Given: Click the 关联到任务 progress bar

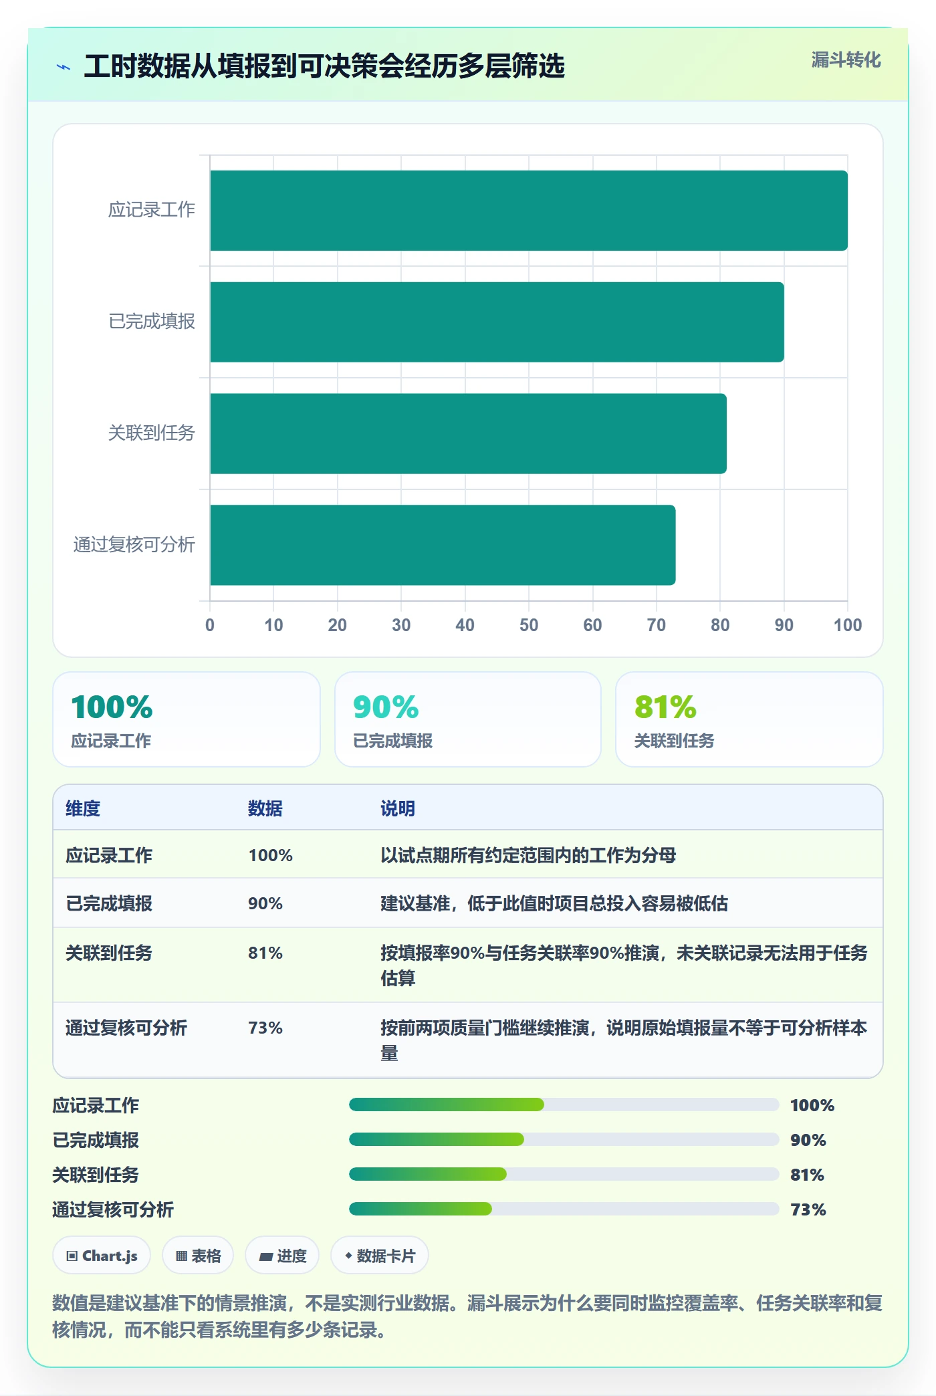Looking at the screenshot, I should point(564,1174).
